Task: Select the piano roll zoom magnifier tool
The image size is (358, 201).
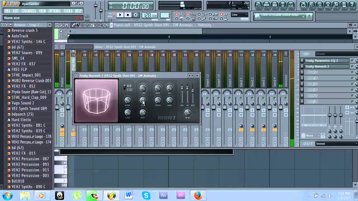Action: pos(102,25)
